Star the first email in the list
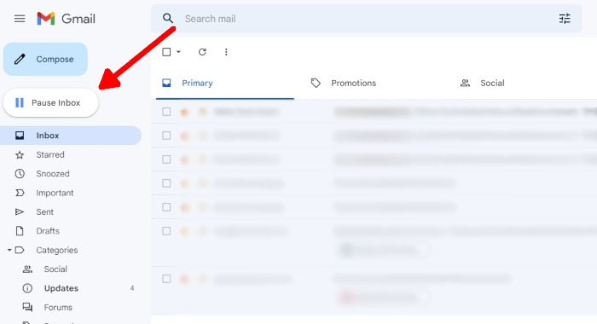The height and width of the screenshot is (324, 597). [x=185, y=112]
